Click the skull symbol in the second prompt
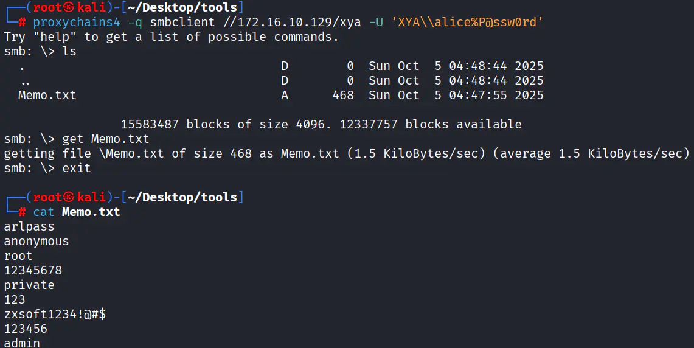 click(68, 198)
